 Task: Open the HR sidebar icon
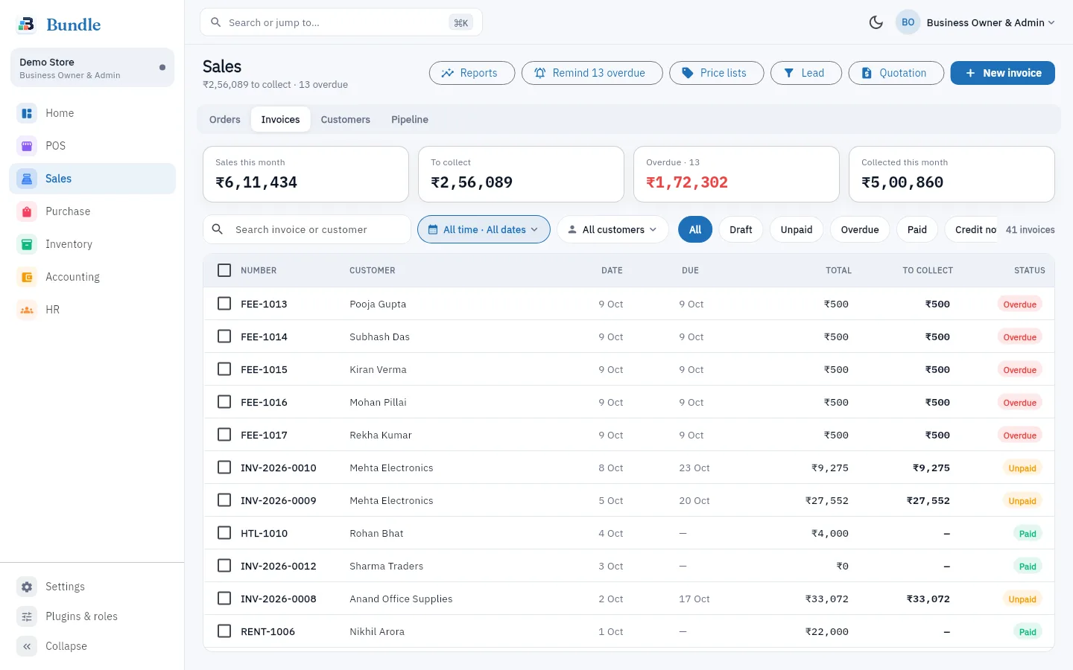27,310
